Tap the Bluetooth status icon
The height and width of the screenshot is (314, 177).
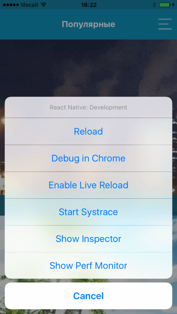tap(154, 5)
